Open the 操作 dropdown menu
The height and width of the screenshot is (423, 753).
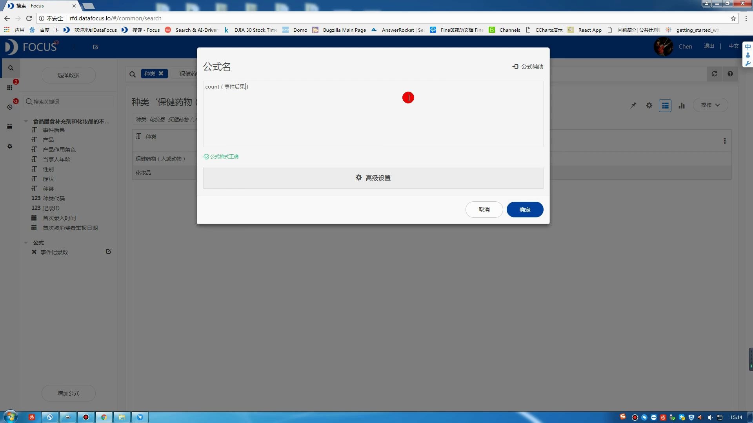[x=710, y=105]
